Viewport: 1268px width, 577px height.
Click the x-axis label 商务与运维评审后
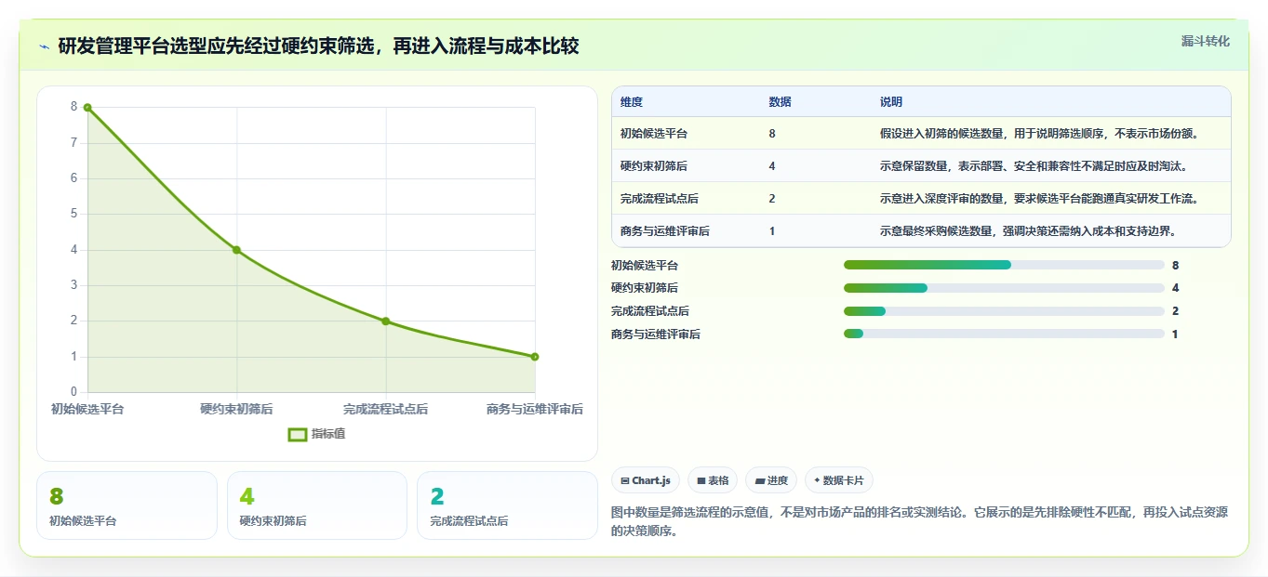pyautogui.click(x=535, y=409)
